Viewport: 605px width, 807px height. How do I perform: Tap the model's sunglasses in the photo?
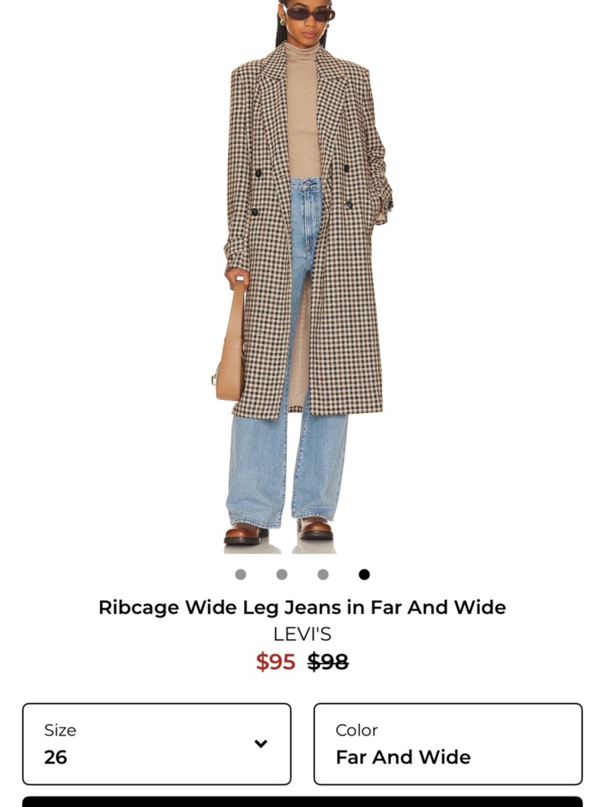(x=310, y=13)
